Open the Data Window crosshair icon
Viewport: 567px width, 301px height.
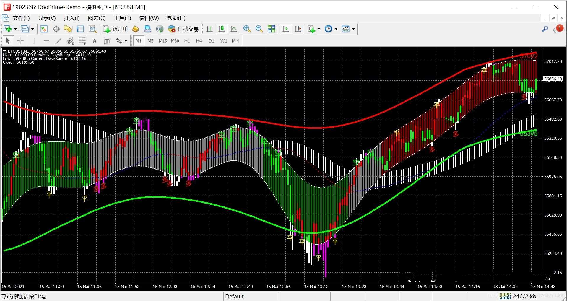click(56, 29)
